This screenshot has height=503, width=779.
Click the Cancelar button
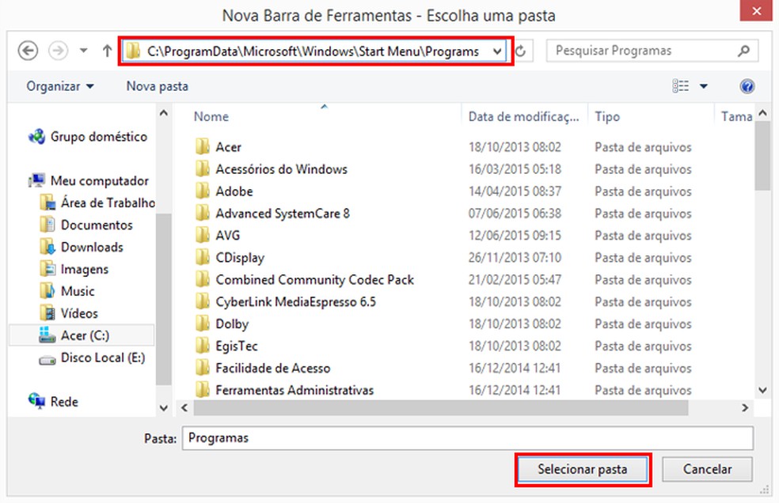coord(707,469)
